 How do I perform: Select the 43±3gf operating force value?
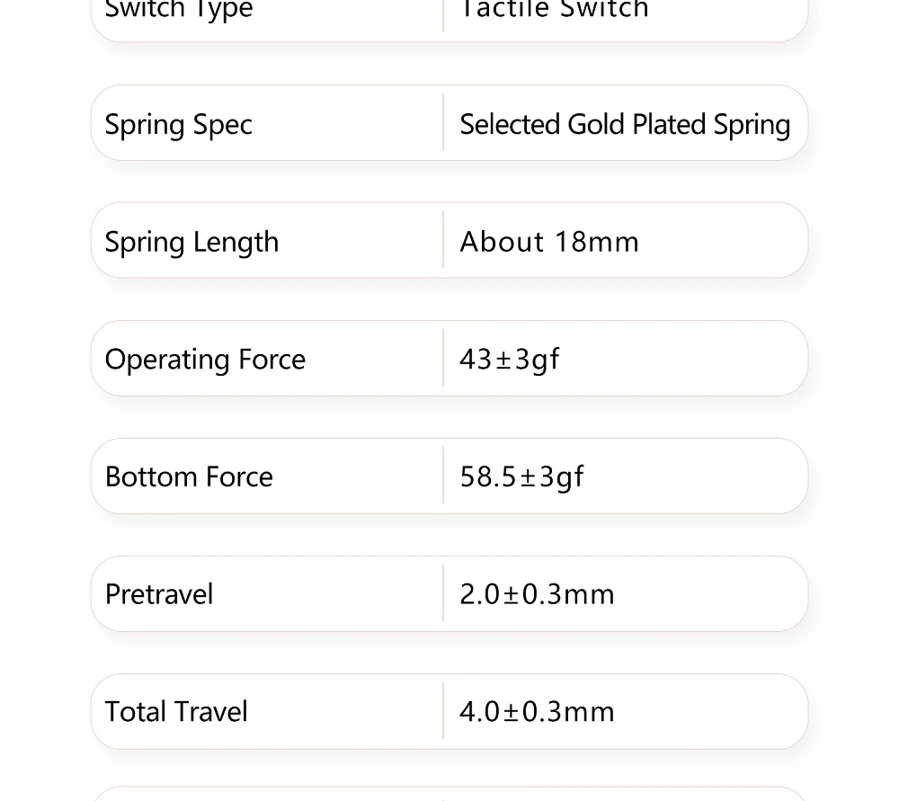(x=509, y=360)
